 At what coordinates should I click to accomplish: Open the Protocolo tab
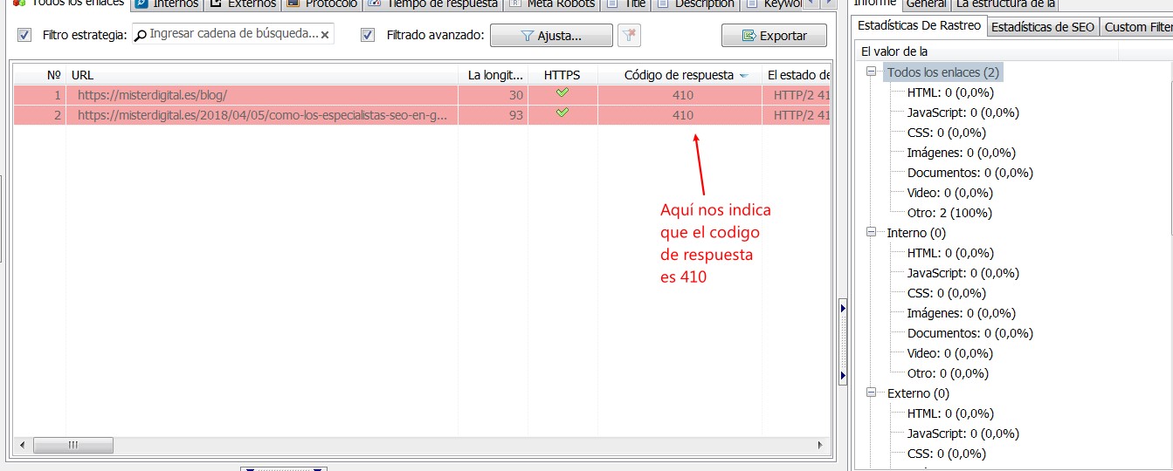[x=321, y=4]
